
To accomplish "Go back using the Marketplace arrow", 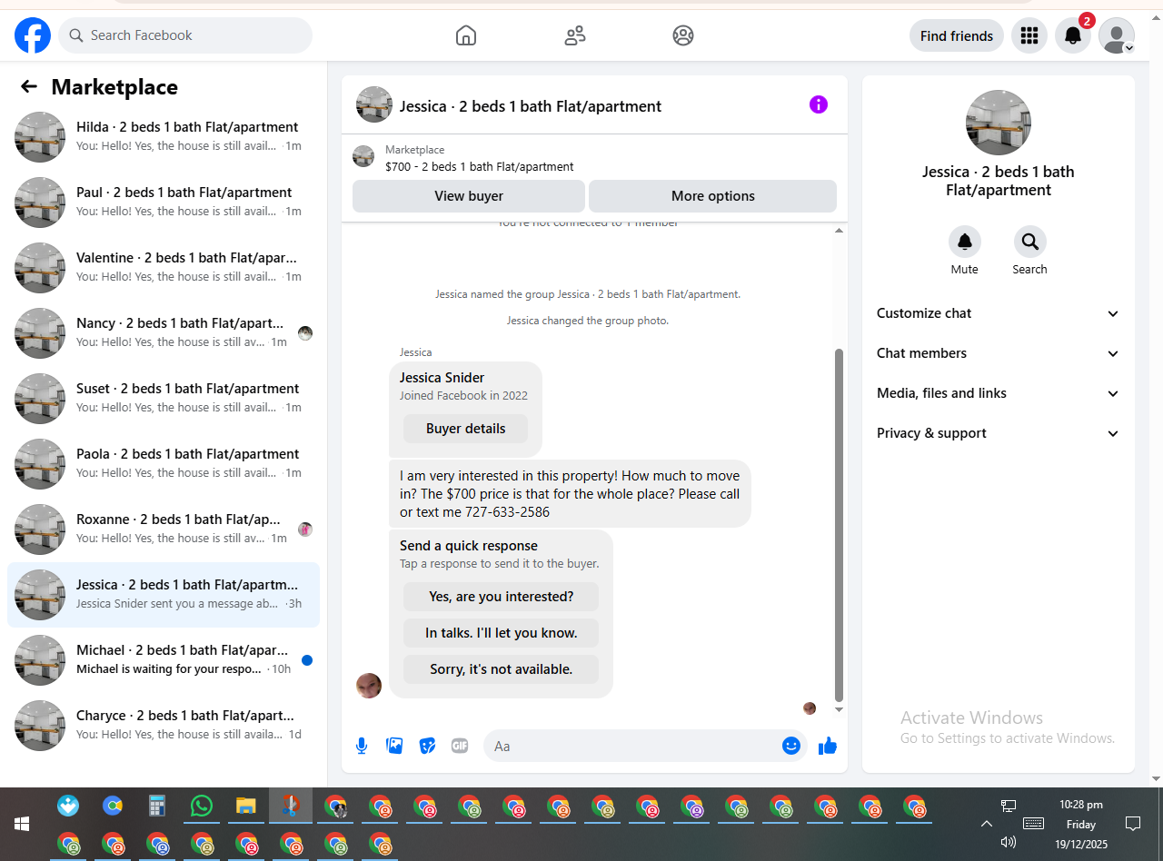I will coord(29,86).
